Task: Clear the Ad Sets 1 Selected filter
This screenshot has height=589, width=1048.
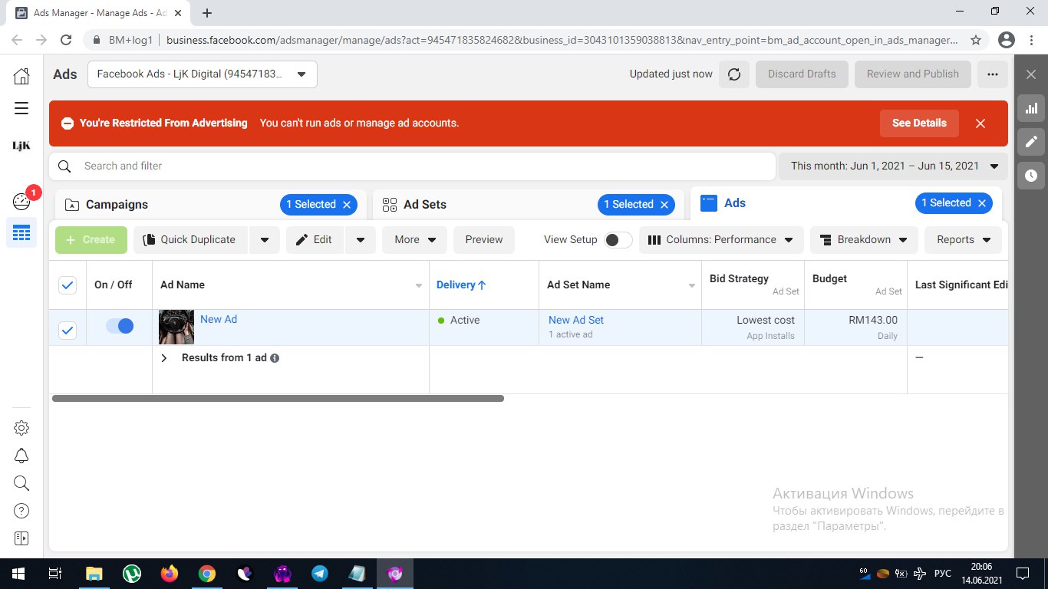Action: tap(664, 205)
